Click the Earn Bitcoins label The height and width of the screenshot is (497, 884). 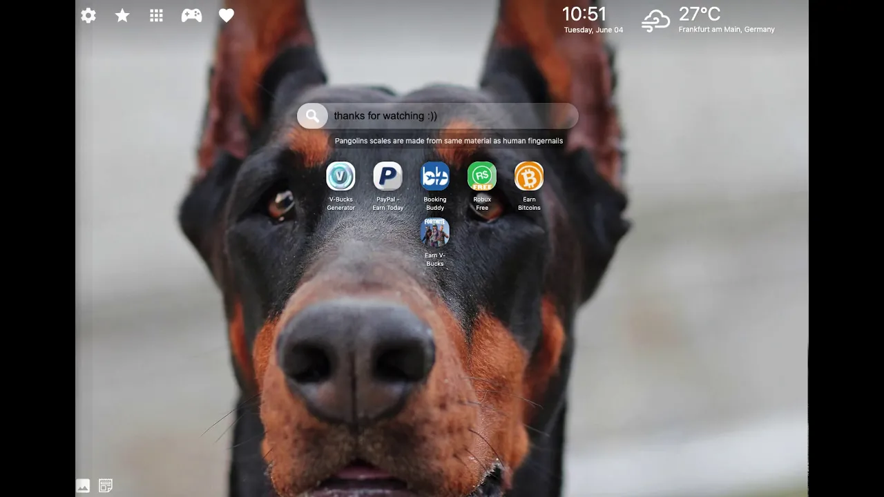point(529,204)
